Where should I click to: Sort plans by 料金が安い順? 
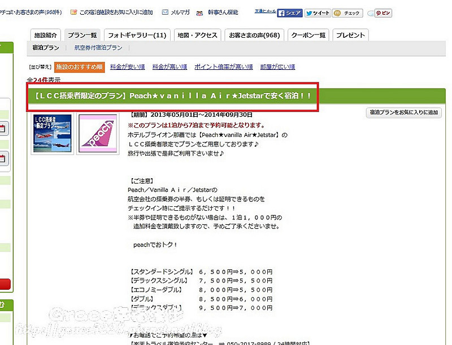tap(128, 67)
